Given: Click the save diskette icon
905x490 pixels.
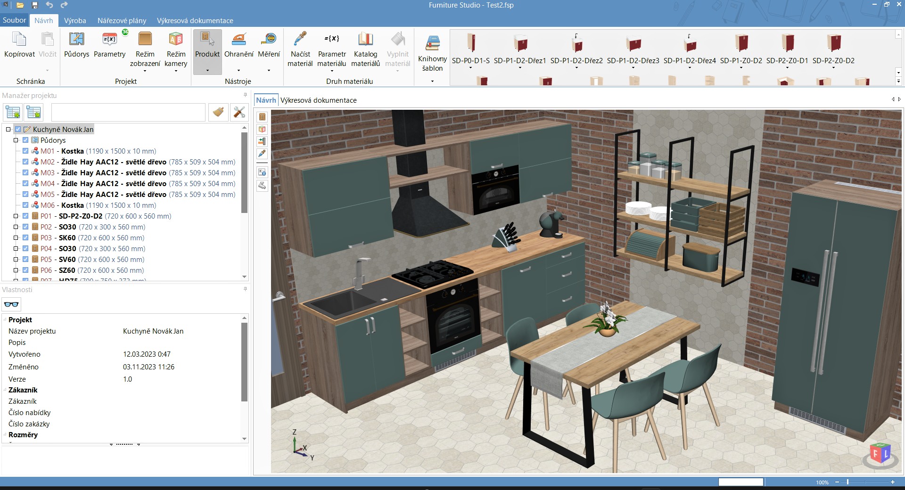Looking at the screenshot, I should (x=35, y=5).
